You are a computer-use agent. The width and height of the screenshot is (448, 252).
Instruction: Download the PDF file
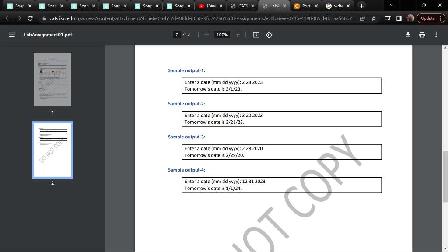[x=408, y=34]
